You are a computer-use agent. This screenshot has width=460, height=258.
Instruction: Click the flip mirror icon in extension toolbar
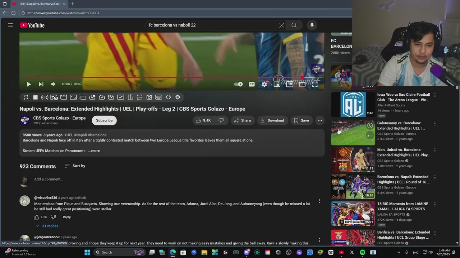tap(130, 97)
